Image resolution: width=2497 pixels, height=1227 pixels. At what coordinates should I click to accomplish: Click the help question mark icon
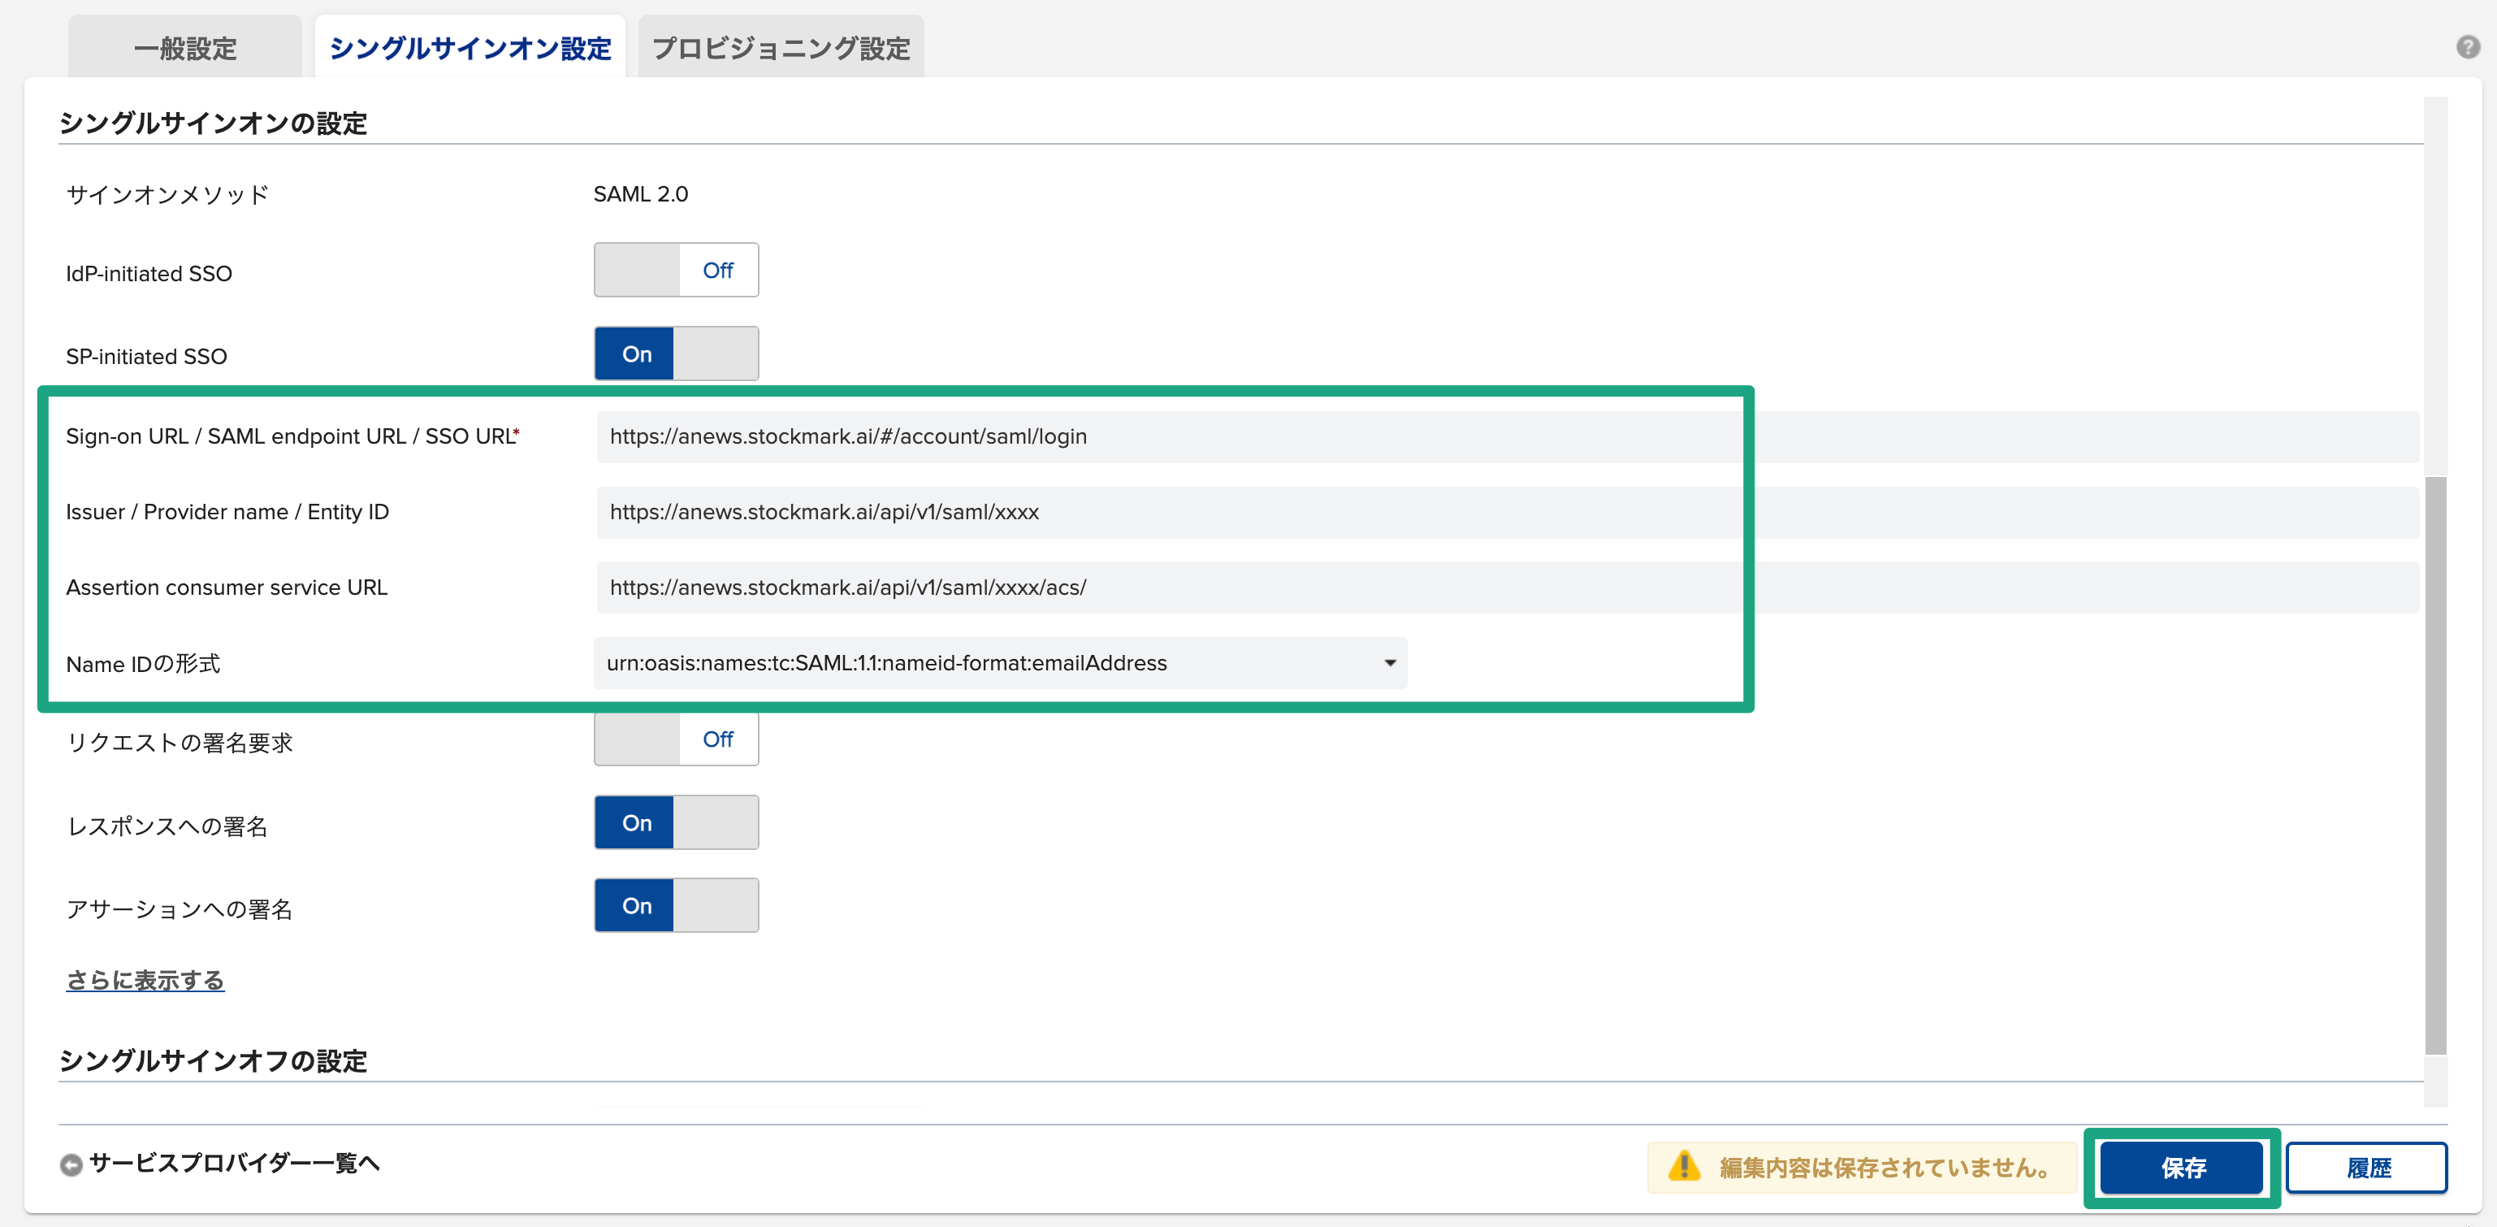[2467, 46]
